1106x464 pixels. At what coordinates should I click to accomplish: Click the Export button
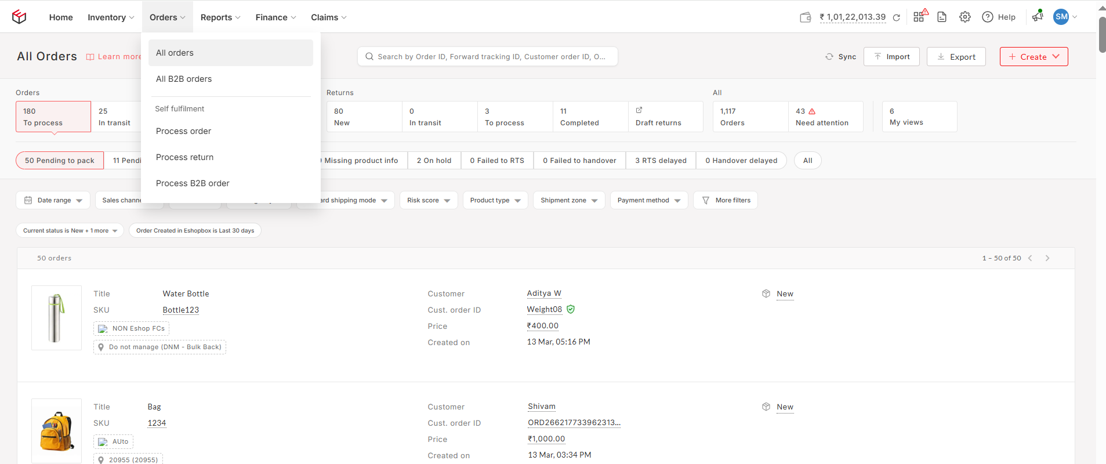coord(956,57)
